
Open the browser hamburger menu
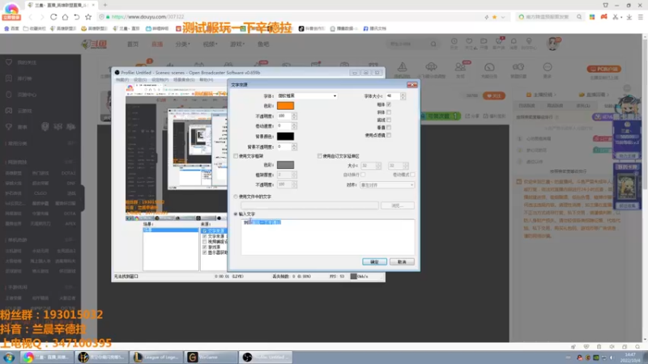pos(640,17)
